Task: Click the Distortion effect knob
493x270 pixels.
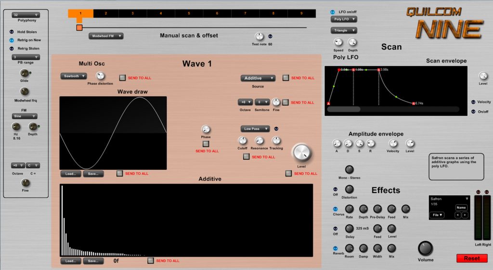Action: tap(350, 190)
